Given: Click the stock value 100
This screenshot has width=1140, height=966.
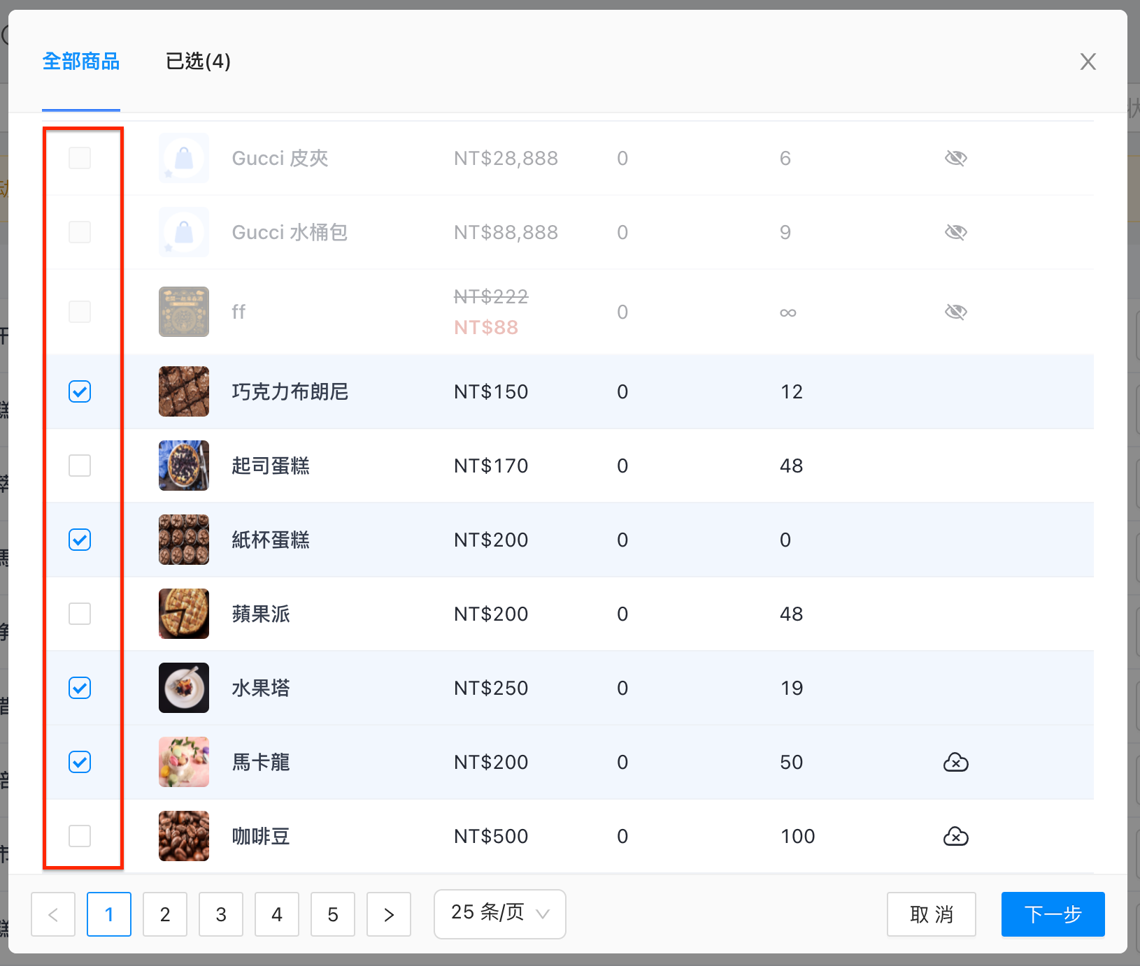Looking at the screenshot, I should 797,836.
